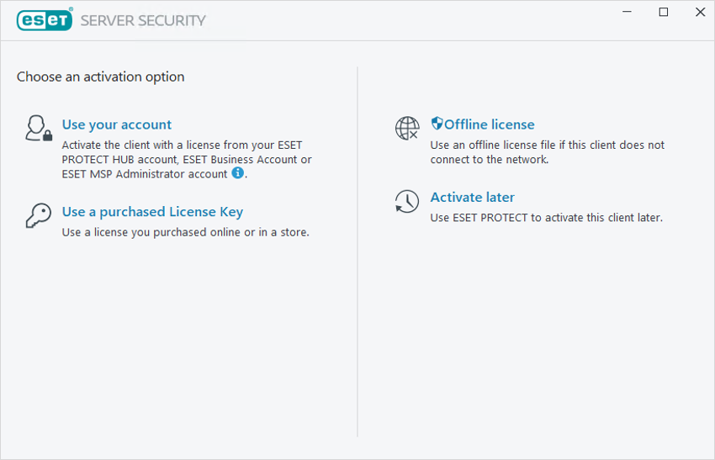Click the offline license file description text

[x=547, y=152]
